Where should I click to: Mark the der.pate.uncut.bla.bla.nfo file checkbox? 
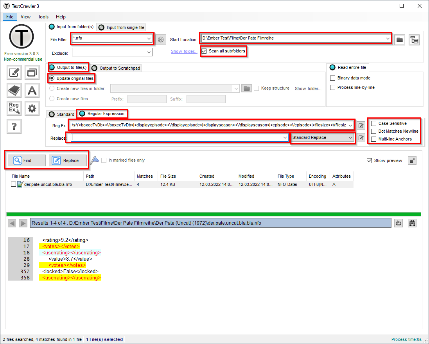[x=13, y=184]
